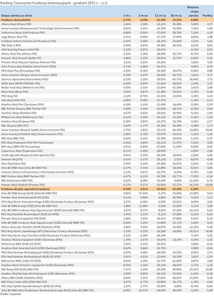The height and width of the screenshot is (297, 214).
Task: Select 'Allianz Akcji Plus (Allianz FIO)' row
Action: coord(107,54)
